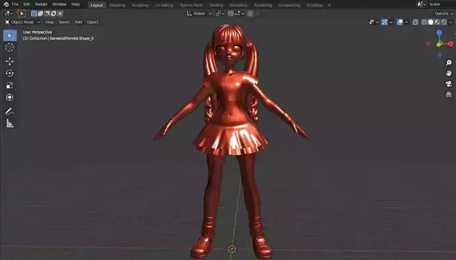Open the Edit menu
The width and height of the screenshot is (456, 260).
pyautogui.click(x=27, y=4)
